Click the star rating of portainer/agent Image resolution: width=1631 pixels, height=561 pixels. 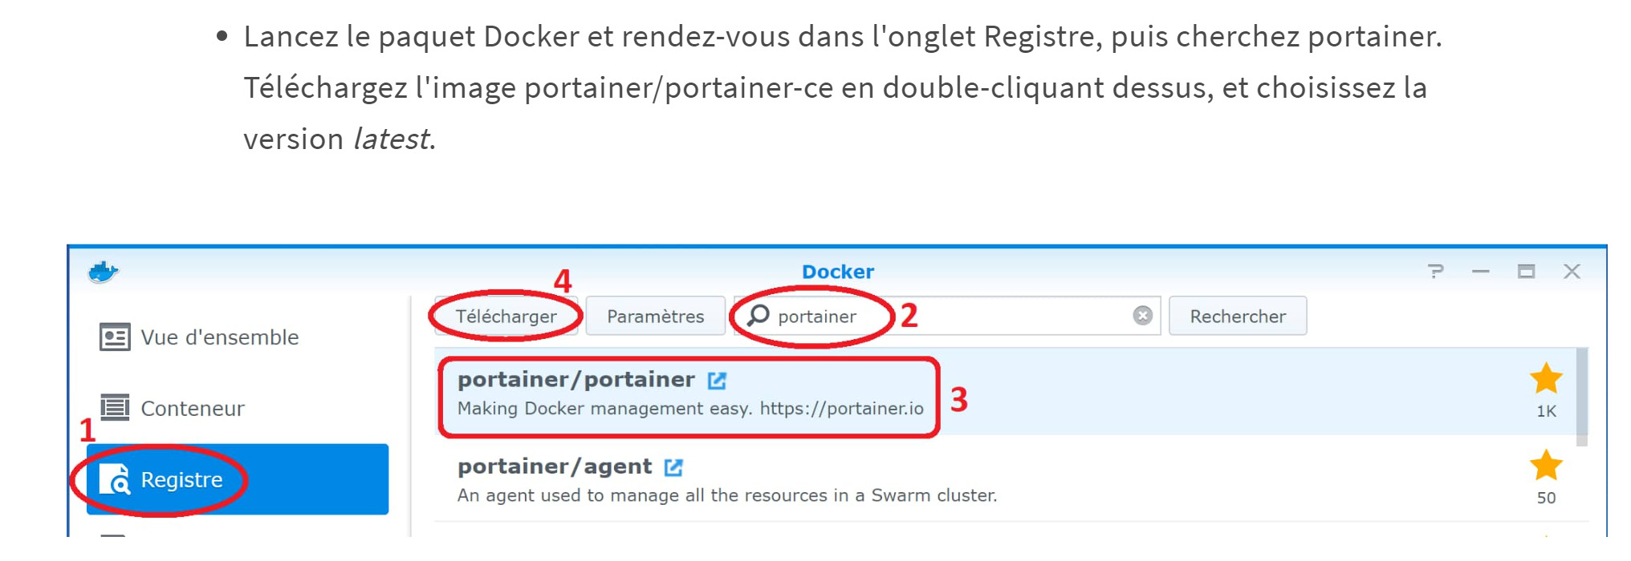click(1546, 466)
